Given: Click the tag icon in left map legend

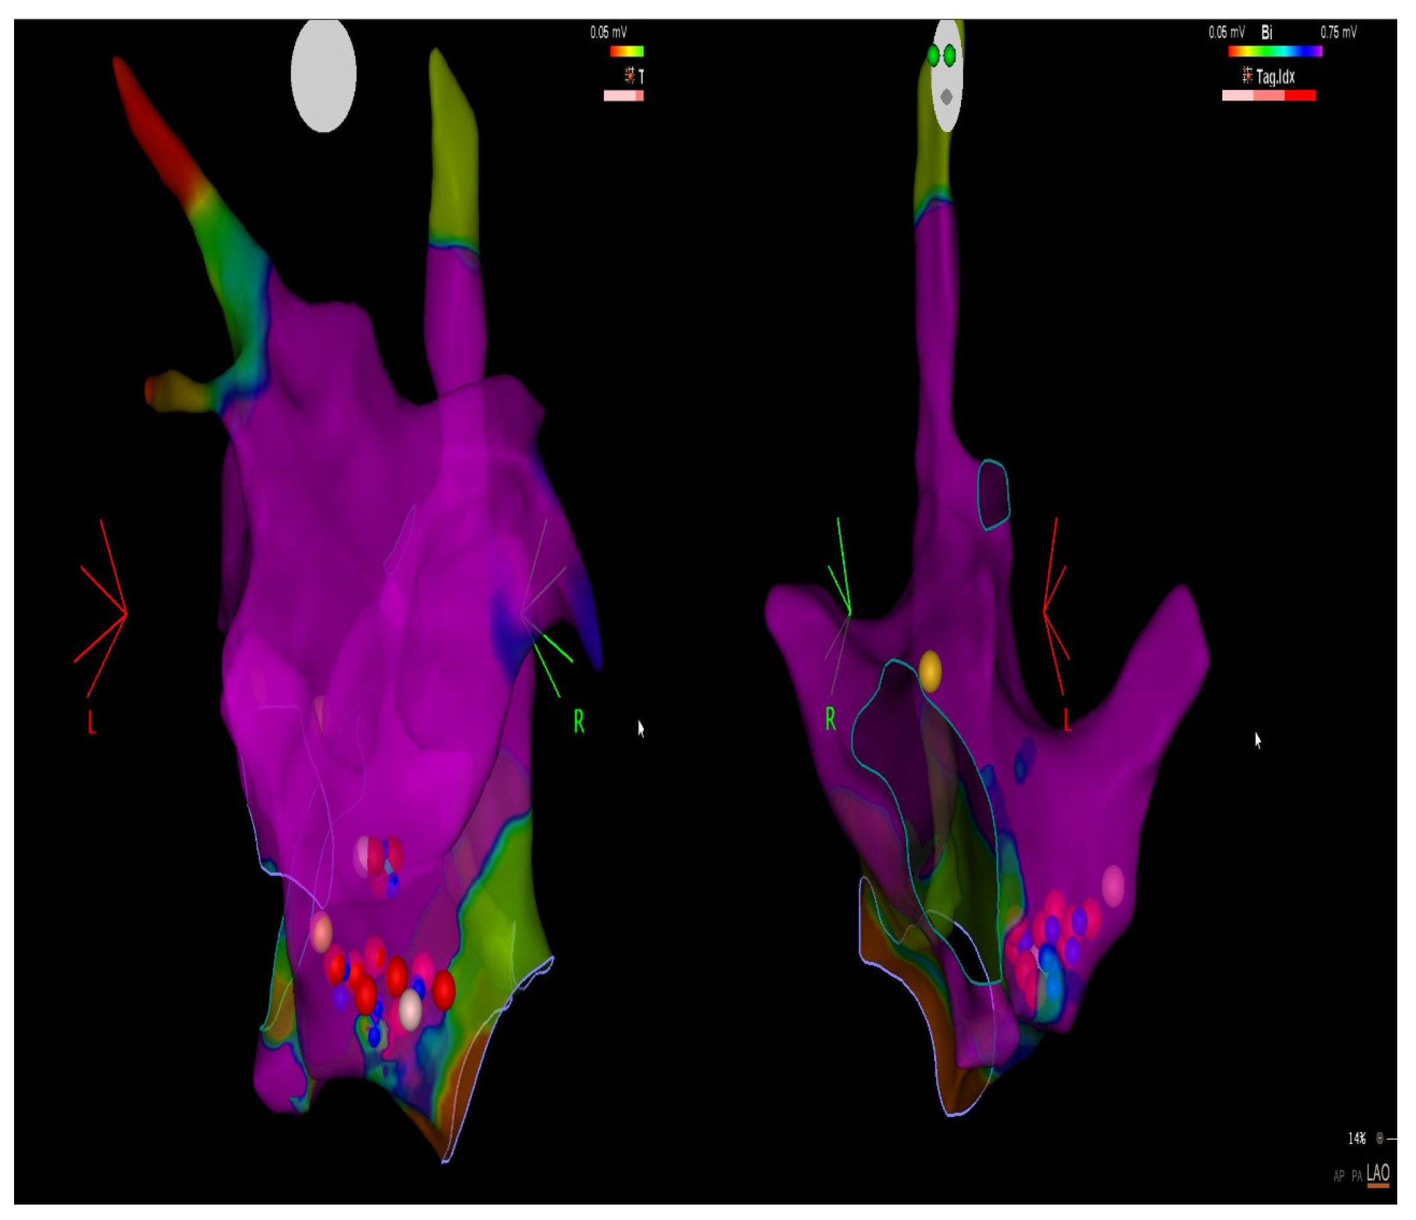Looking at the screenshot, I should (x=629, y=75).
